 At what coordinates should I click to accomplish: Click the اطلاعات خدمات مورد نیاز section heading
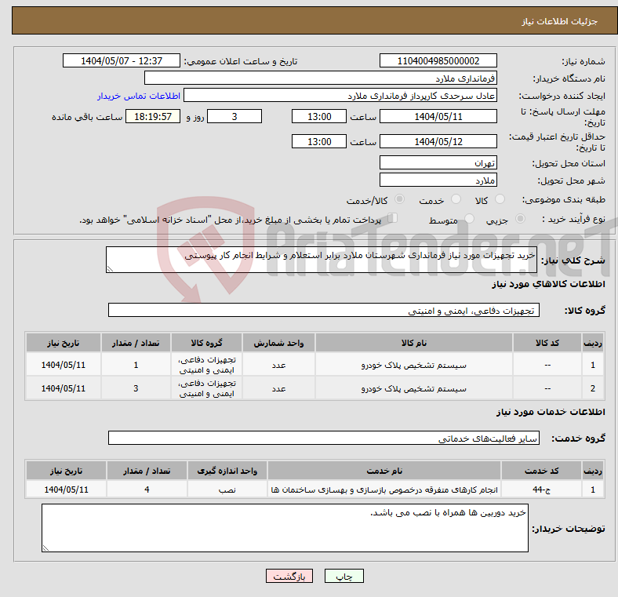(551, 412)
